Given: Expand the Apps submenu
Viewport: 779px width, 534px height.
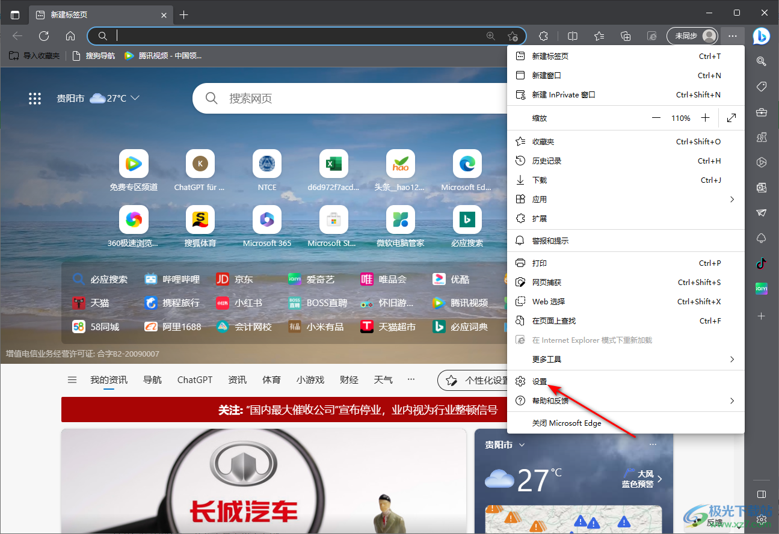Looking at the screenshot, I should [x=626, y=199].
